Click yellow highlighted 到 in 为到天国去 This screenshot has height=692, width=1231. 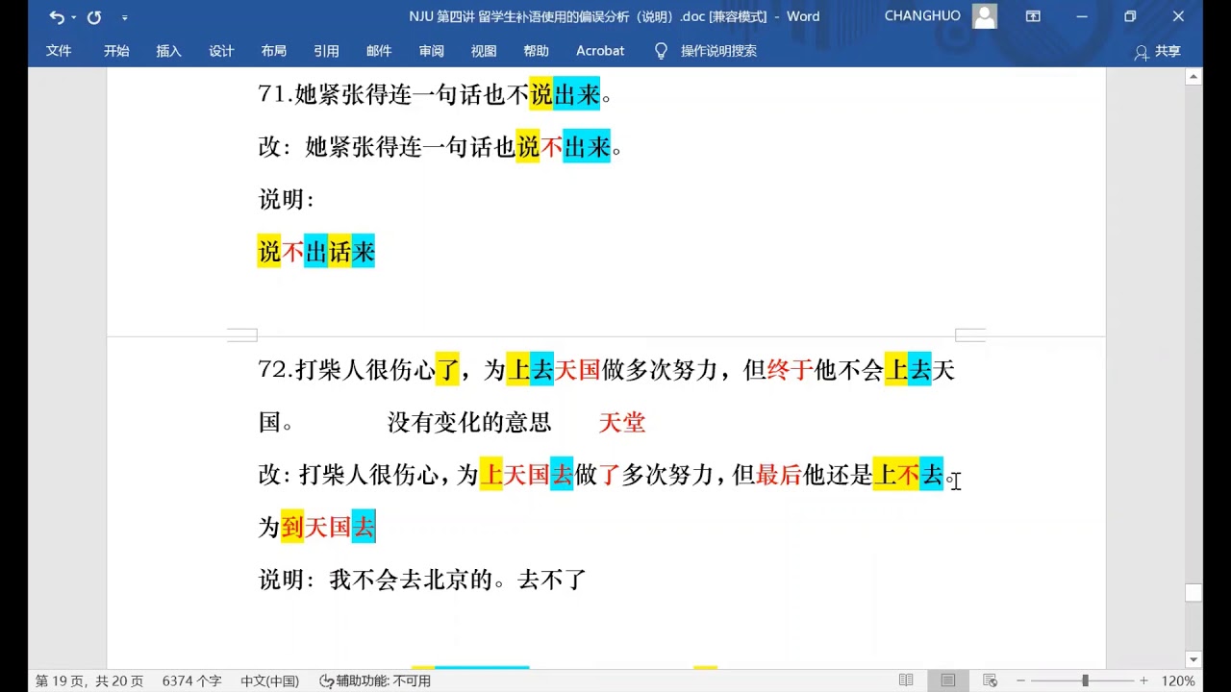[x=292, y=527]
